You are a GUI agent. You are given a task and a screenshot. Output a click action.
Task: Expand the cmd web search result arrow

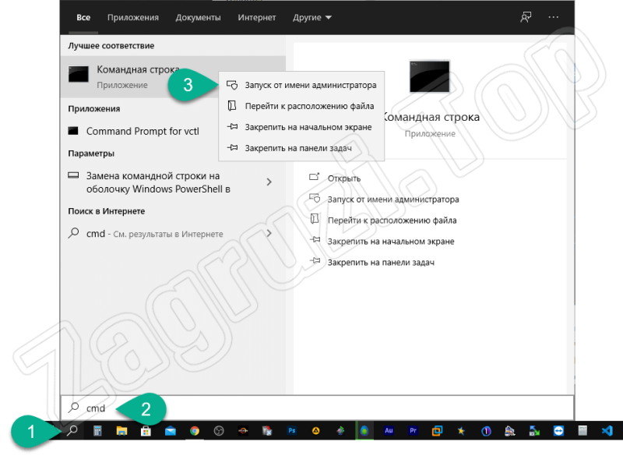[269, 233]
